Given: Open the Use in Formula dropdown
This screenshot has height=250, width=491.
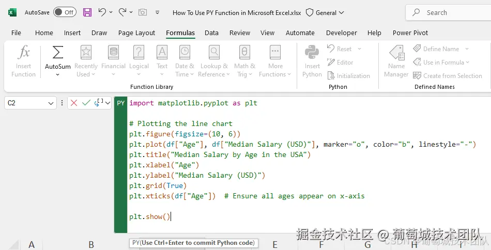Looking at the screenshot, I should click(x=441, y=62).
